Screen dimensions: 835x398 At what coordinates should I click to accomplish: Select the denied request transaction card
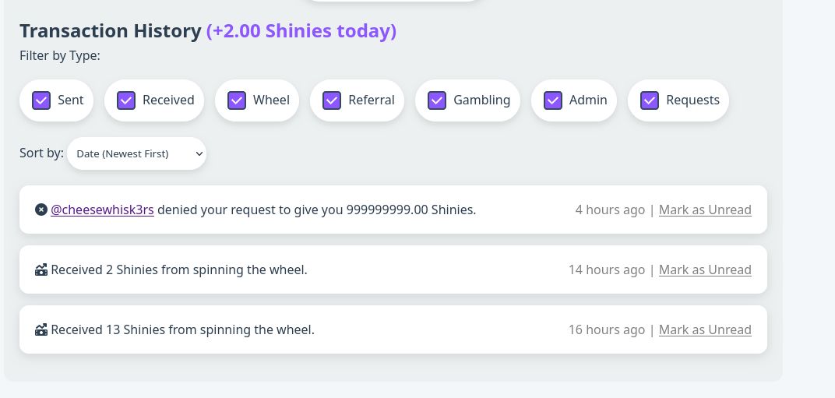pos(393,210)
